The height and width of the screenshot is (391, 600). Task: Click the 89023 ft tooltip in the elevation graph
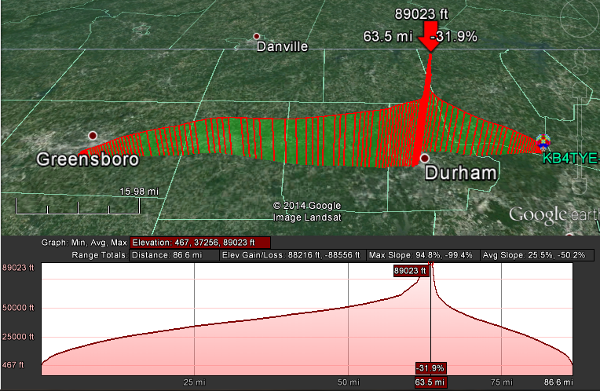tap(411, 271)
